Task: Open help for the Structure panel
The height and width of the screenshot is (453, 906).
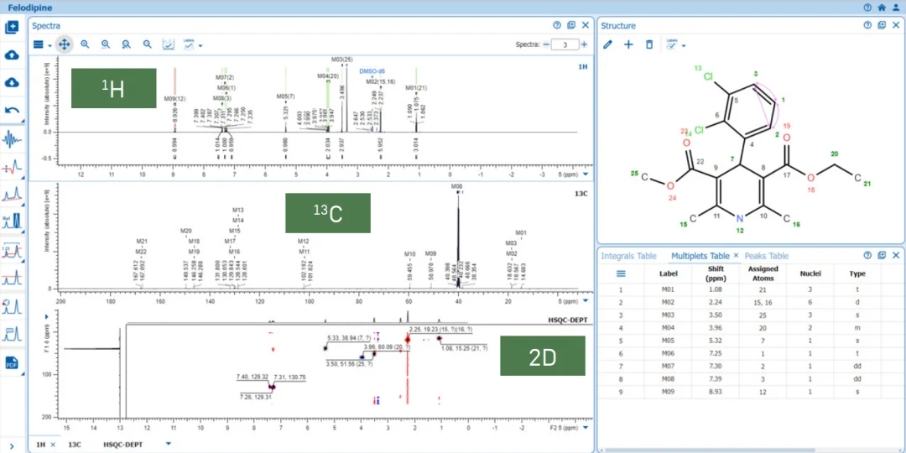Action: click(x=867, y=25)
